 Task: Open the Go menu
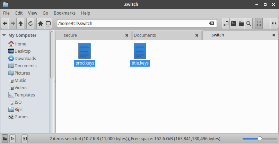(45, 13)
